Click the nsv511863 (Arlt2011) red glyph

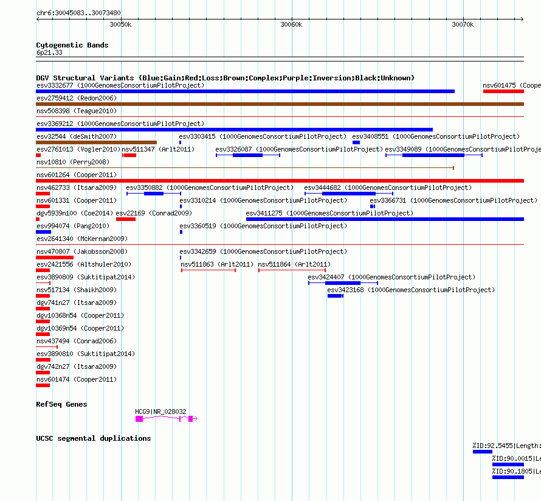(208, 270)
